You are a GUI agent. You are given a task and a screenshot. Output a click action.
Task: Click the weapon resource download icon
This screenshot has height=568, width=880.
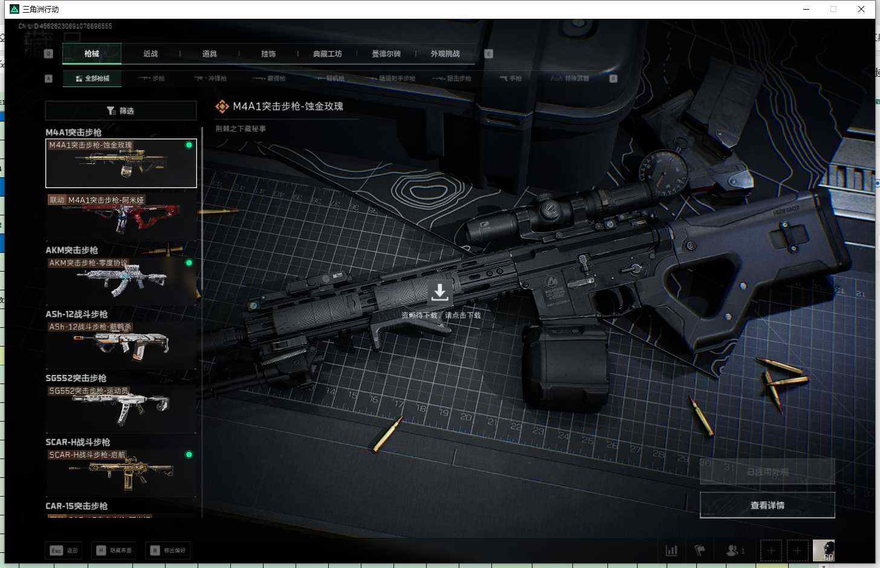pos(439,292)
